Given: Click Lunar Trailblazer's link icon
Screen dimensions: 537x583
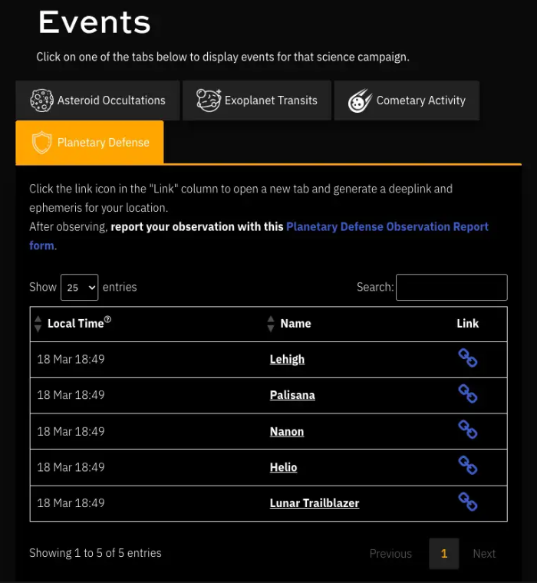Looking at the screenshot, I should [467, 502].
